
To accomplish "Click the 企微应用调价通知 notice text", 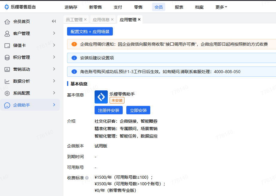I will tap(174, 44).
